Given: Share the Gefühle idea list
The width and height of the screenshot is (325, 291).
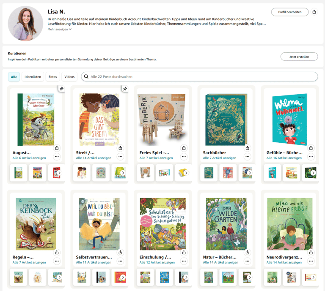Looking at the screenshot, I should pyautogui.click(x=311, y=148).
